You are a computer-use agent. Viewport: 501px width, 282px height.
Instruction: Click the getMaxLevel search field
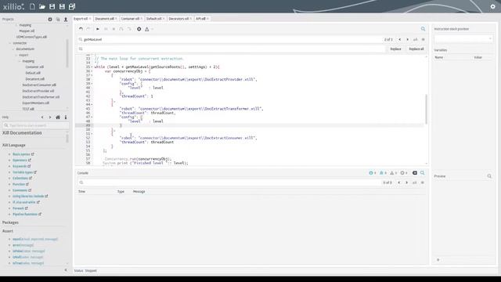coord(230,39)
